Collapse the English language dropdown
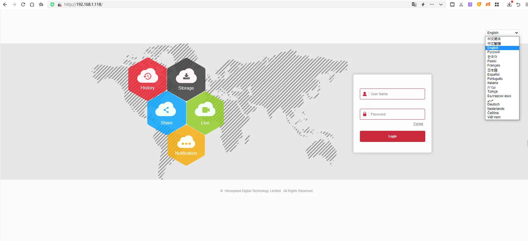Screen dimensions: 528x241 click(x=502, y=33)
